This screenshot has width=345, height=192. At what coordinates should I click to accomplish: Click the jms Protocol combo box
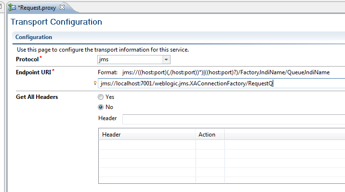[134, 59]
